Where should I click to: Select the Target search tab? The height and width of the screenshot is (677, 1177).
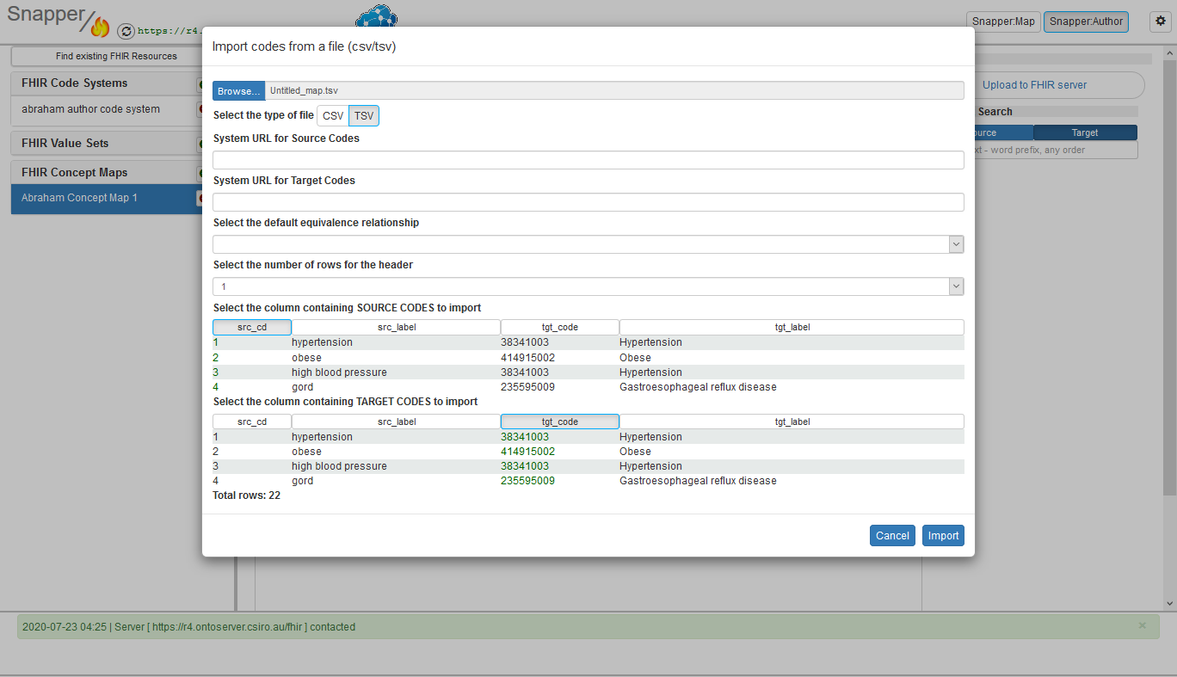(1085, 132)
